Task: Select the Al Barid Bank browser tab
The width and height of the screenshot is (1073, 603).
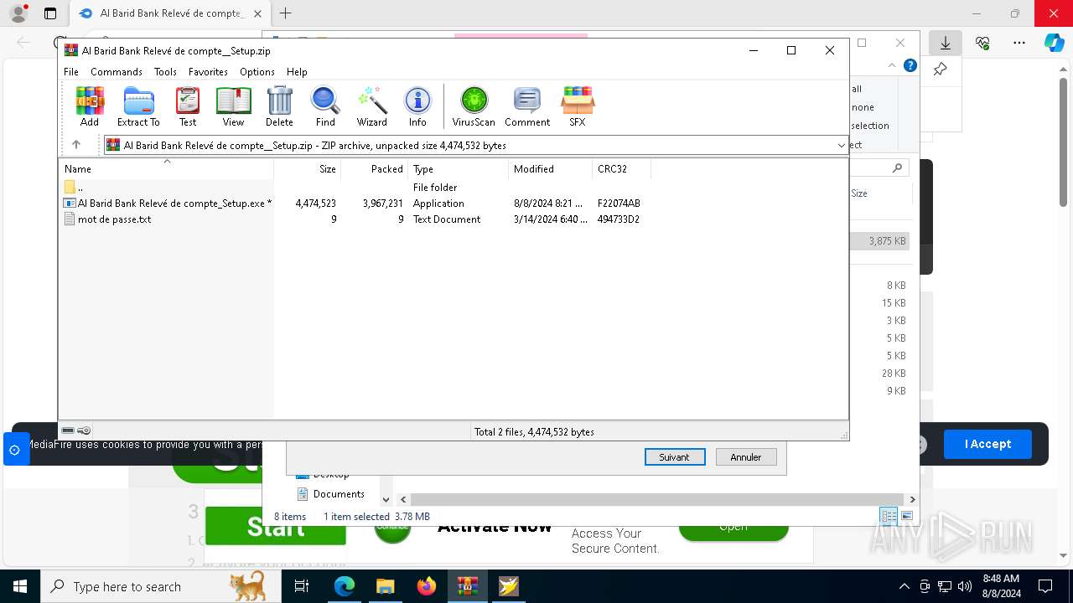Action: [x=171, y=13]
